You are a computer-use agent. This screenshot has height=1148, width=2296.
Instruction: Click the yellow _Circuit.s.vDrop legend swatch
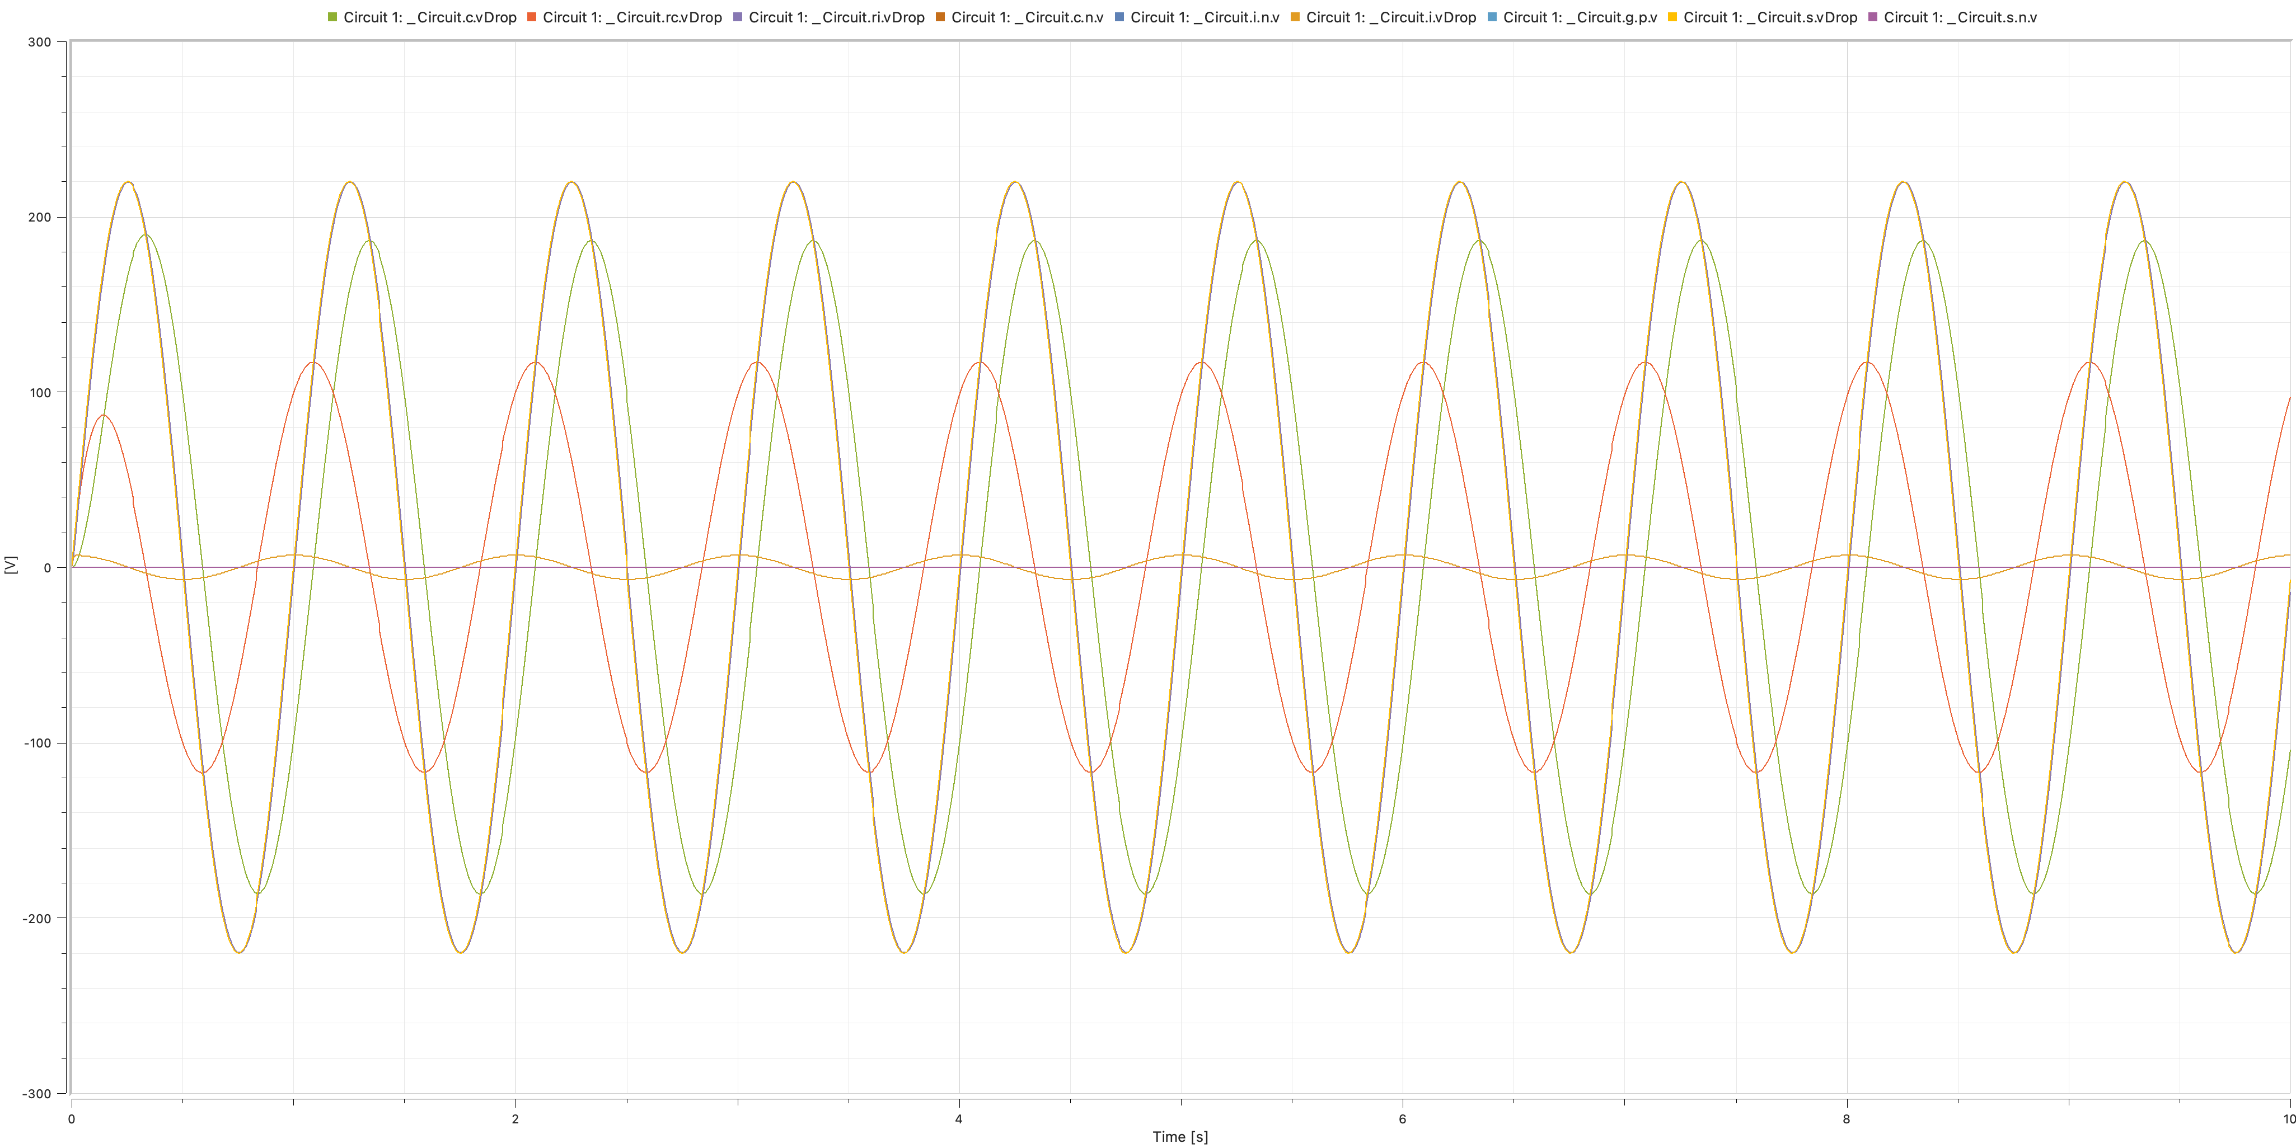(1672, 17)
